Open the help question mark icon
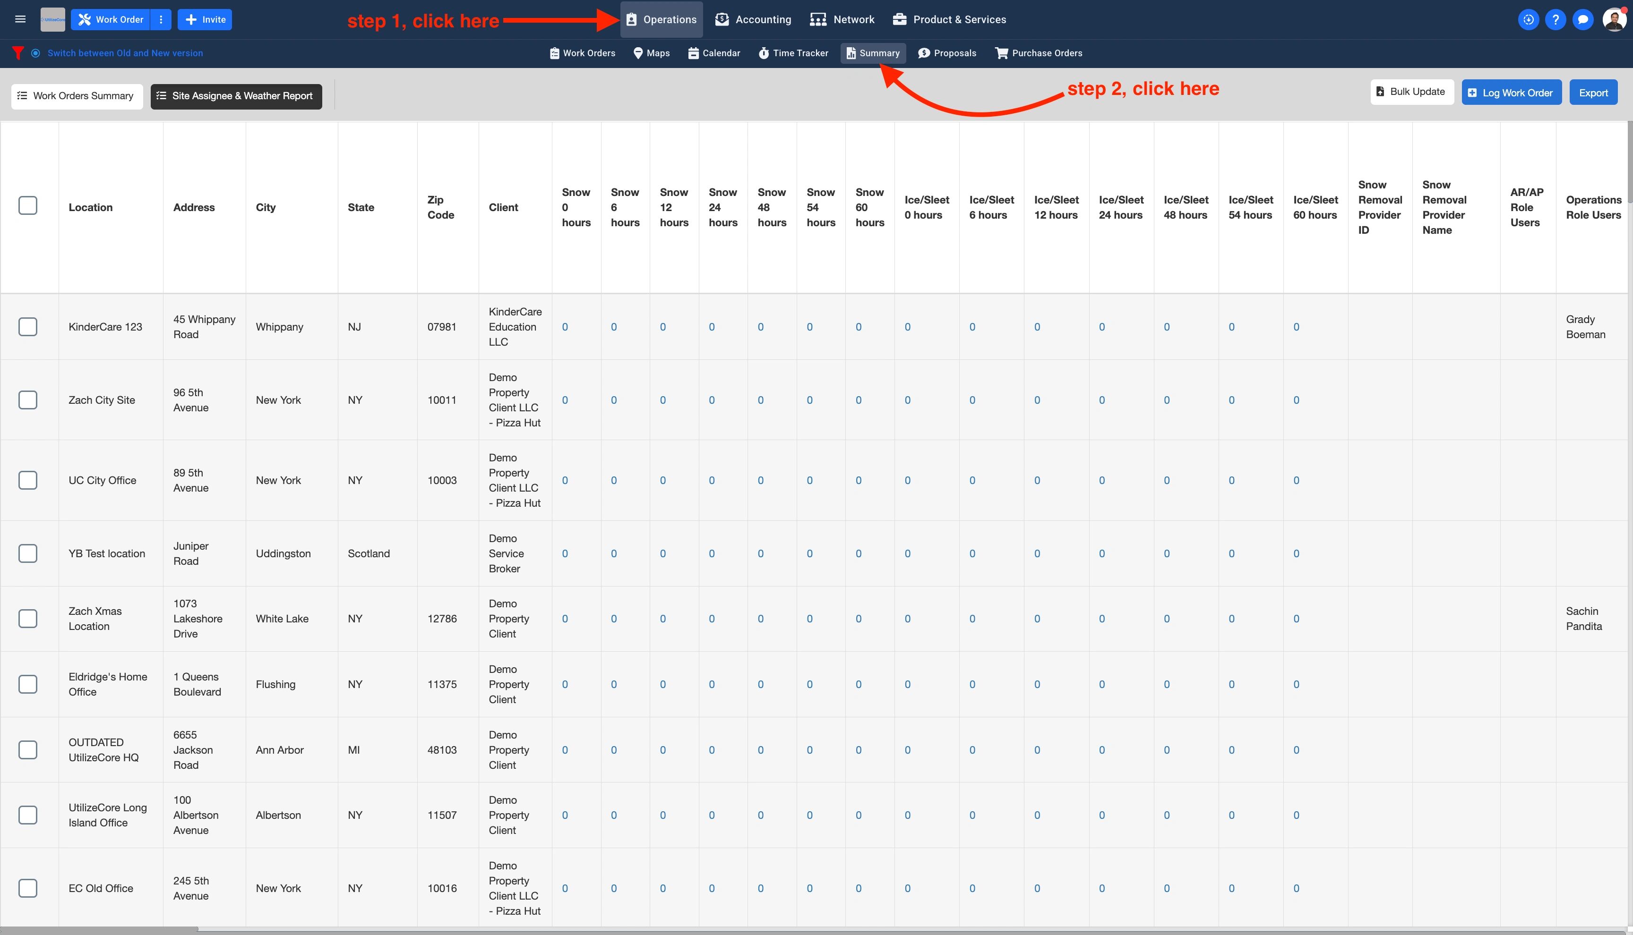This screenshot has height=935, width=1633. click(1555, 19)
